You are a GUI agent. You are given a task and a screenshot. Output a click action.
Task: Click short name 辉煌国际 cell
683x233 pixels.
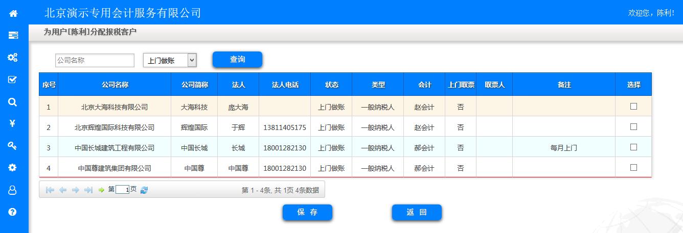pos(194,127)
